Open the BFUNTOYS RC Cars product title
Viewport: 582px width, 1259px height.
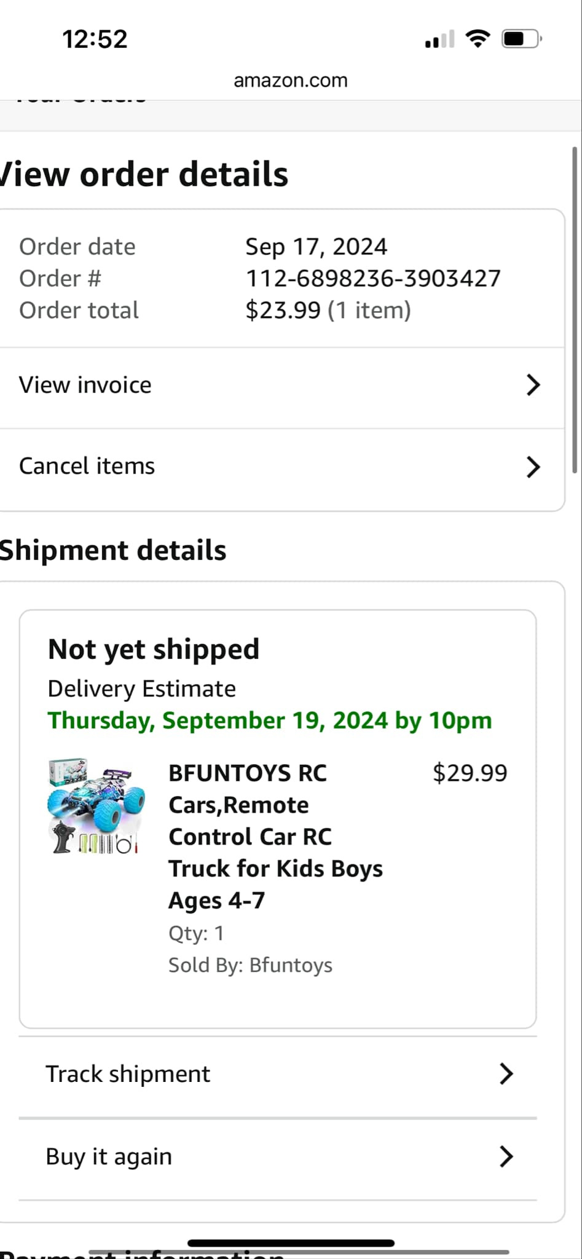pos(275,836)
